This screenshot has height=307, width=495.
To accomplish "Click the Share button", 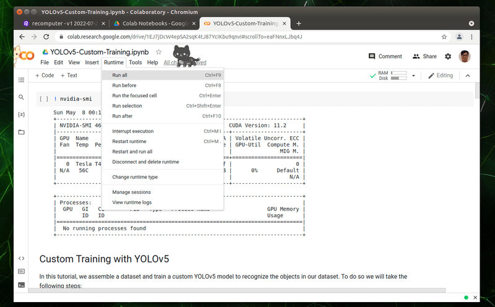I will point(424,56).
